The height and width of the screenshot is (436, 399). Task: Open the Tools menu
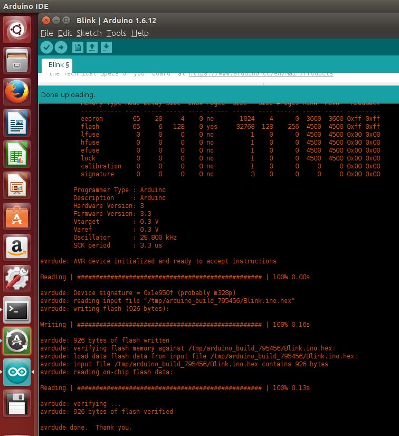pos(116,33)
